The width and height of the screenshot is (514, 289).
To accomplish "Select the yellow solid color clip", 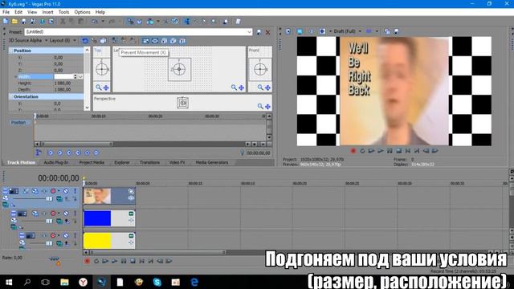I will coord(109,241).
